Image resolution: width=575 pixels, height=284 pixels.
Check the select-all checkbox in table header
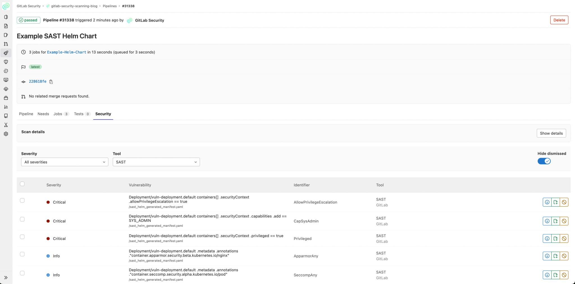[22, 184]
